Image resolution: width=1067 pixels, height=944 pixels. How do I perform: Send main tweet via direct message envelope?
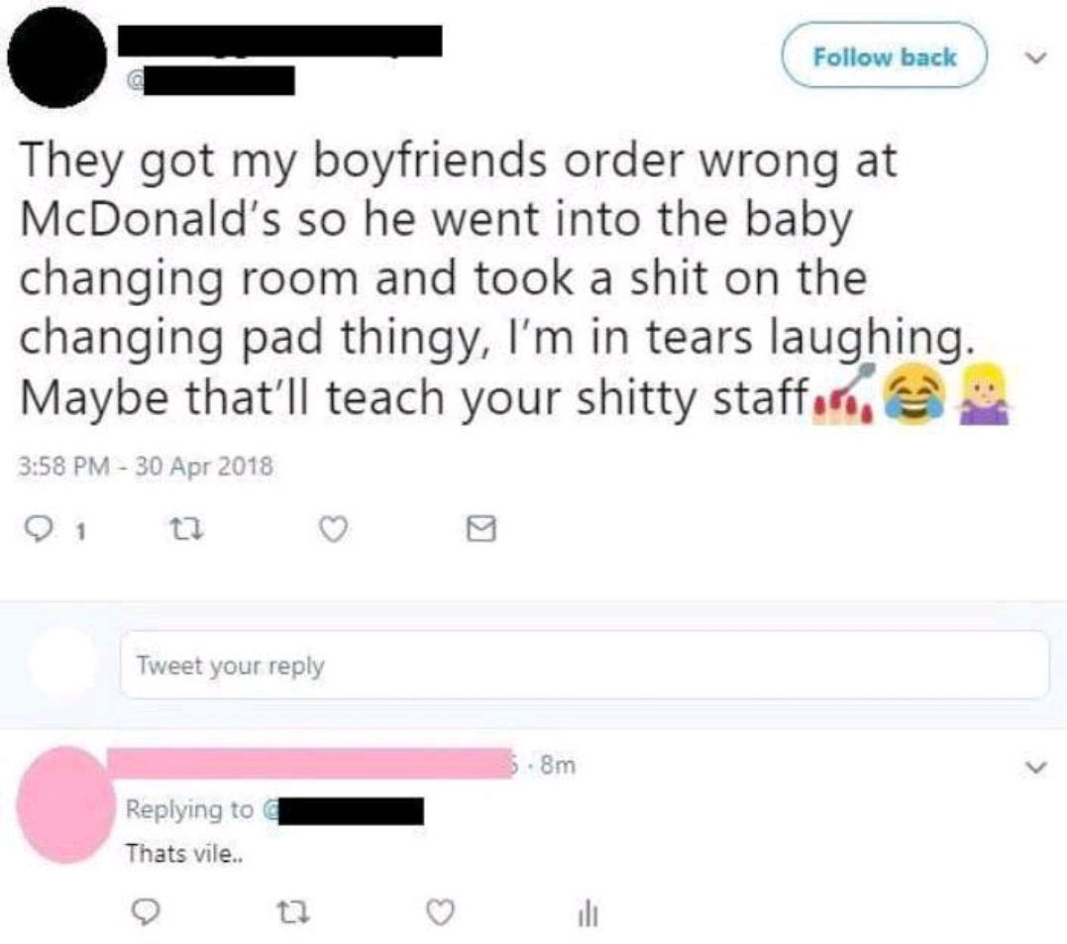(x=481, y=529)
